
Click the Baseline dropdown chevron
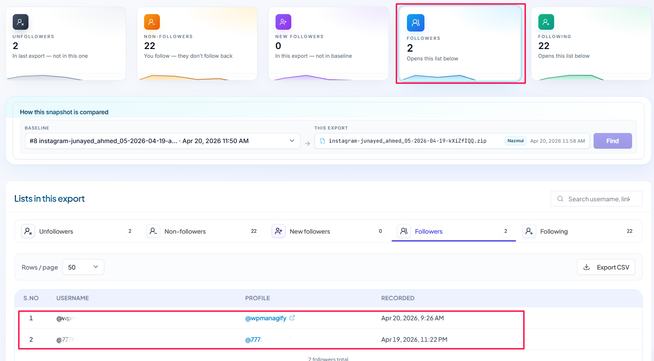pos(292,141)
